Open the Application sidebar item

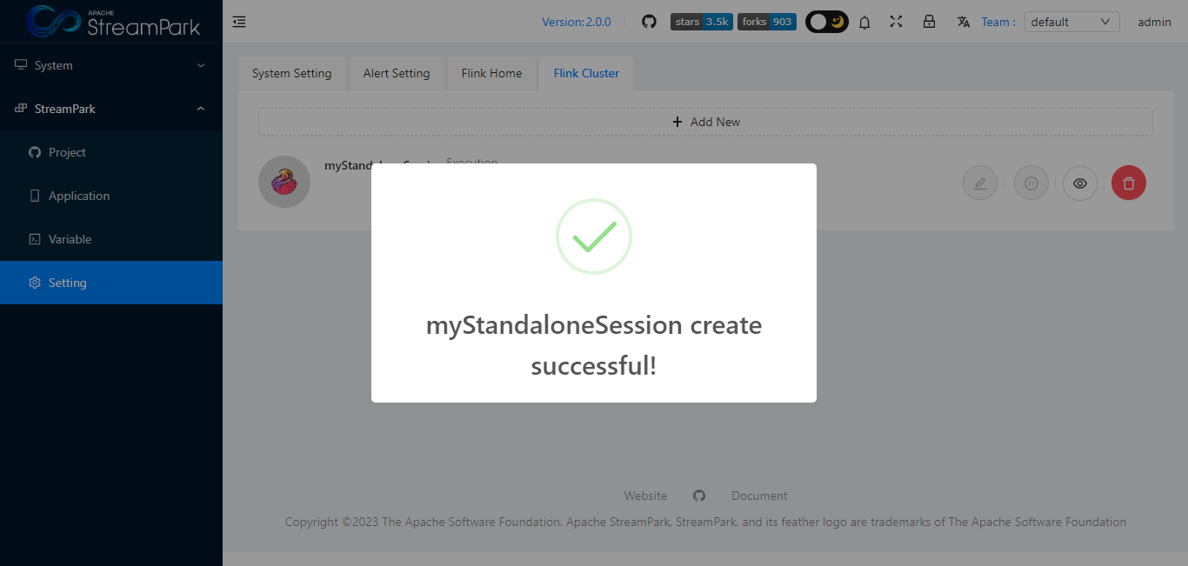(x=79, y=196)
